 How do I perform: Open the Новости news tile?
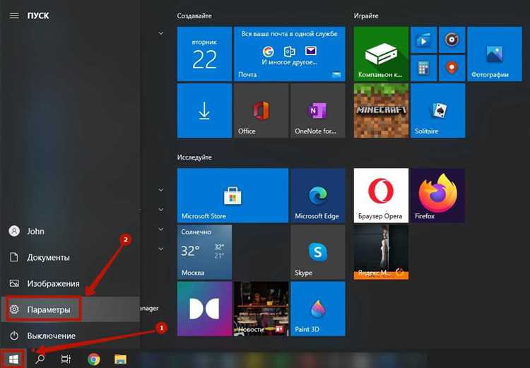click(x=261, y=309)
